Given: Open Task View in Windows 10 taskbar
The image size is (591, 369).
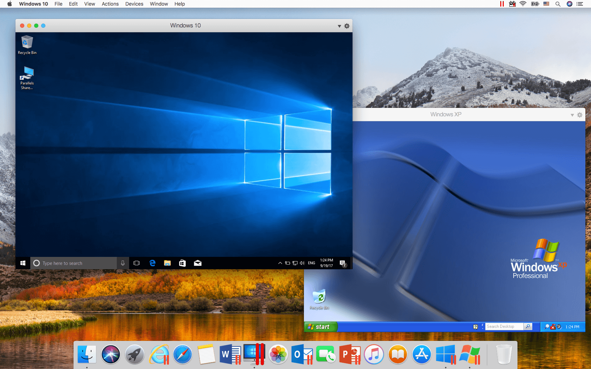Looking at the screenshot, I should pos(136,263).
